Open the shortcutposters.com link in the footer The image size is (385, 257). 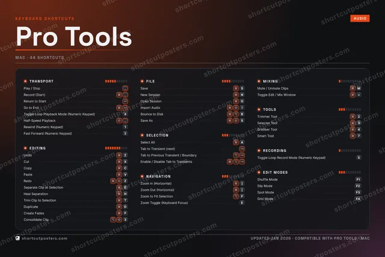click(45, 238)
